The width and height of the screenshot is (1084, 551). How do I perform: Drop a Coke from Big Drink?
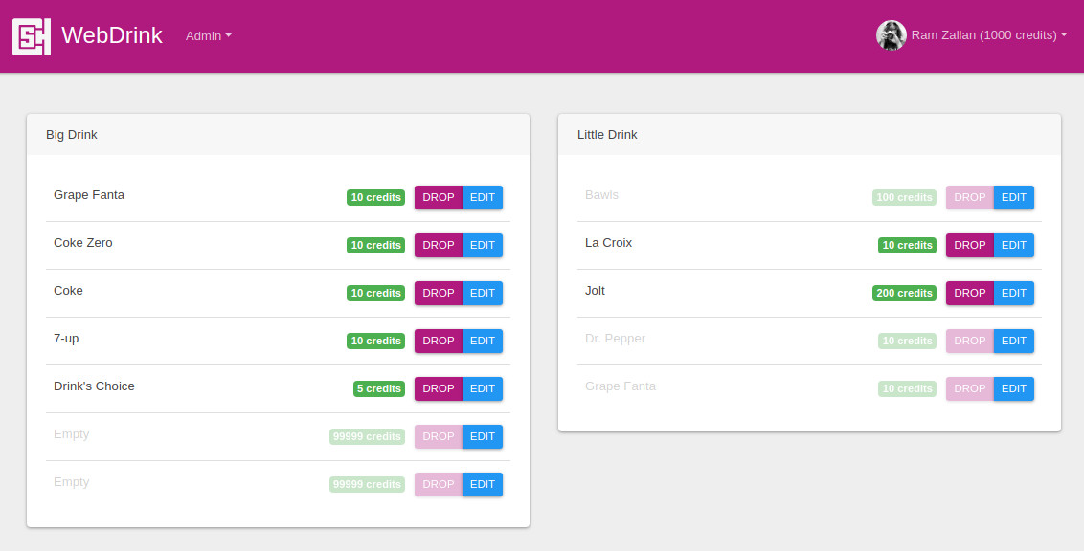click(438, 293)
